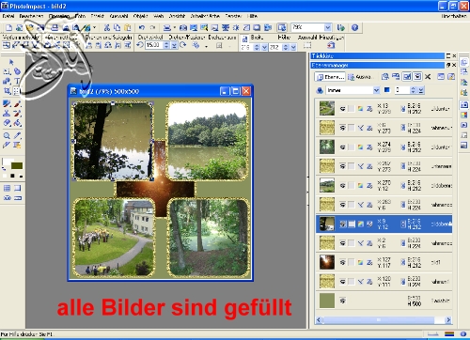Click the Redo arrow icon

(152, 27)
